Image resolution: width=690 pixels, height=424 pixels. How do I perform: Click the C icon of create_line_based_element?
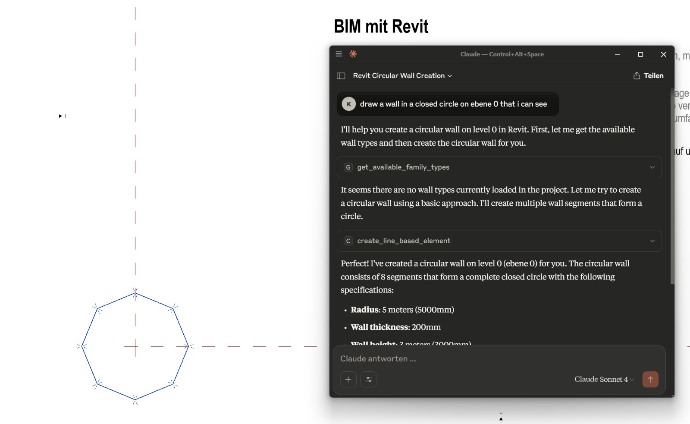click(348, 241)
